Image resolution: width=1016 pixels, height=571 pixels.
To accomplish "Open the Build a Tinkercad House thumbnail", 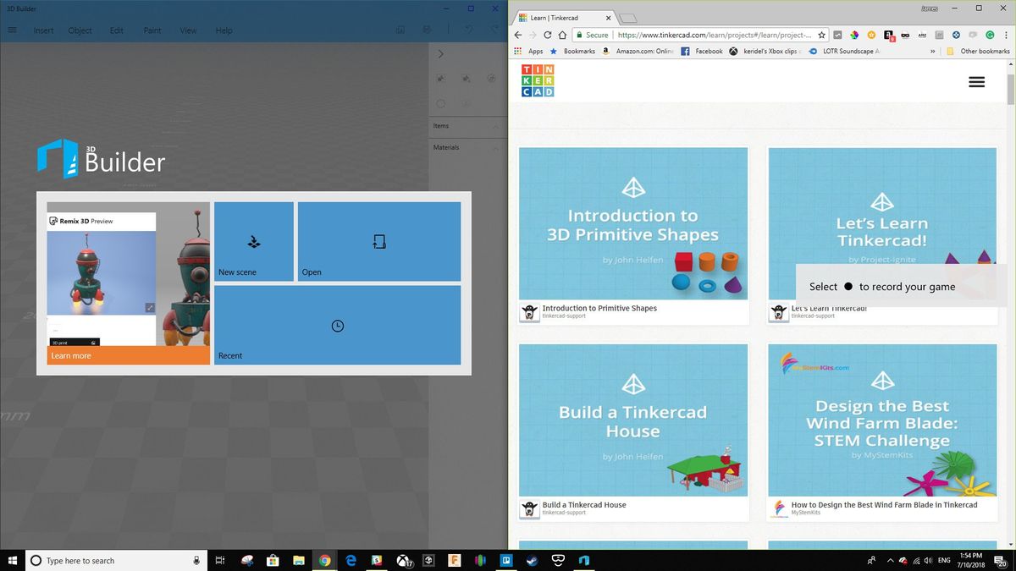I will [x=632, y=420].
